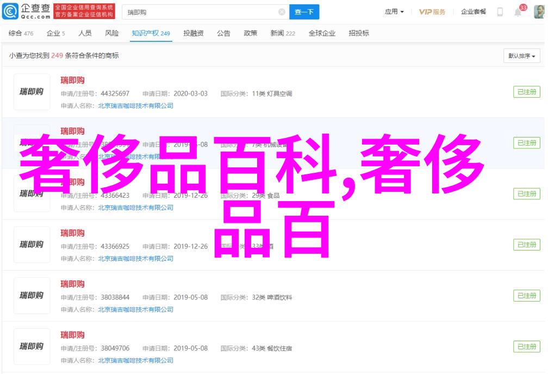Switch to the 公告 tab
The image size is (548, 376).
[x=223, y=33]
